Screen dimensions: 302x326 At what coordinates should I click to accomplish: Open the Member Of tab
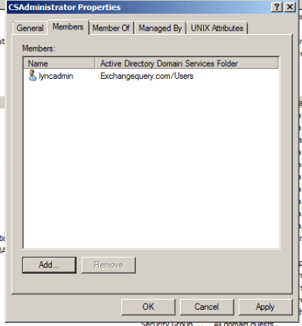point(111,28)
